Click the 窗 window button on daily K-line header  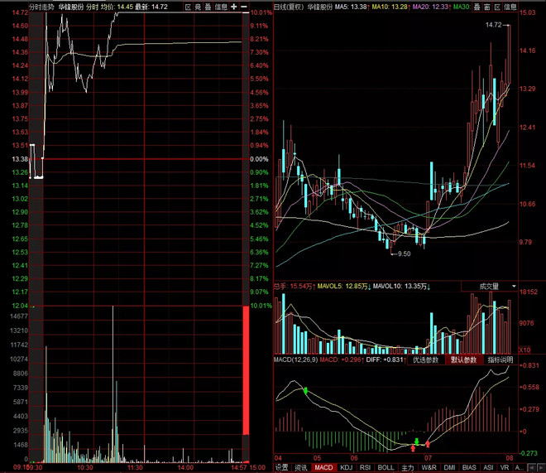click(x=487, y=7)
